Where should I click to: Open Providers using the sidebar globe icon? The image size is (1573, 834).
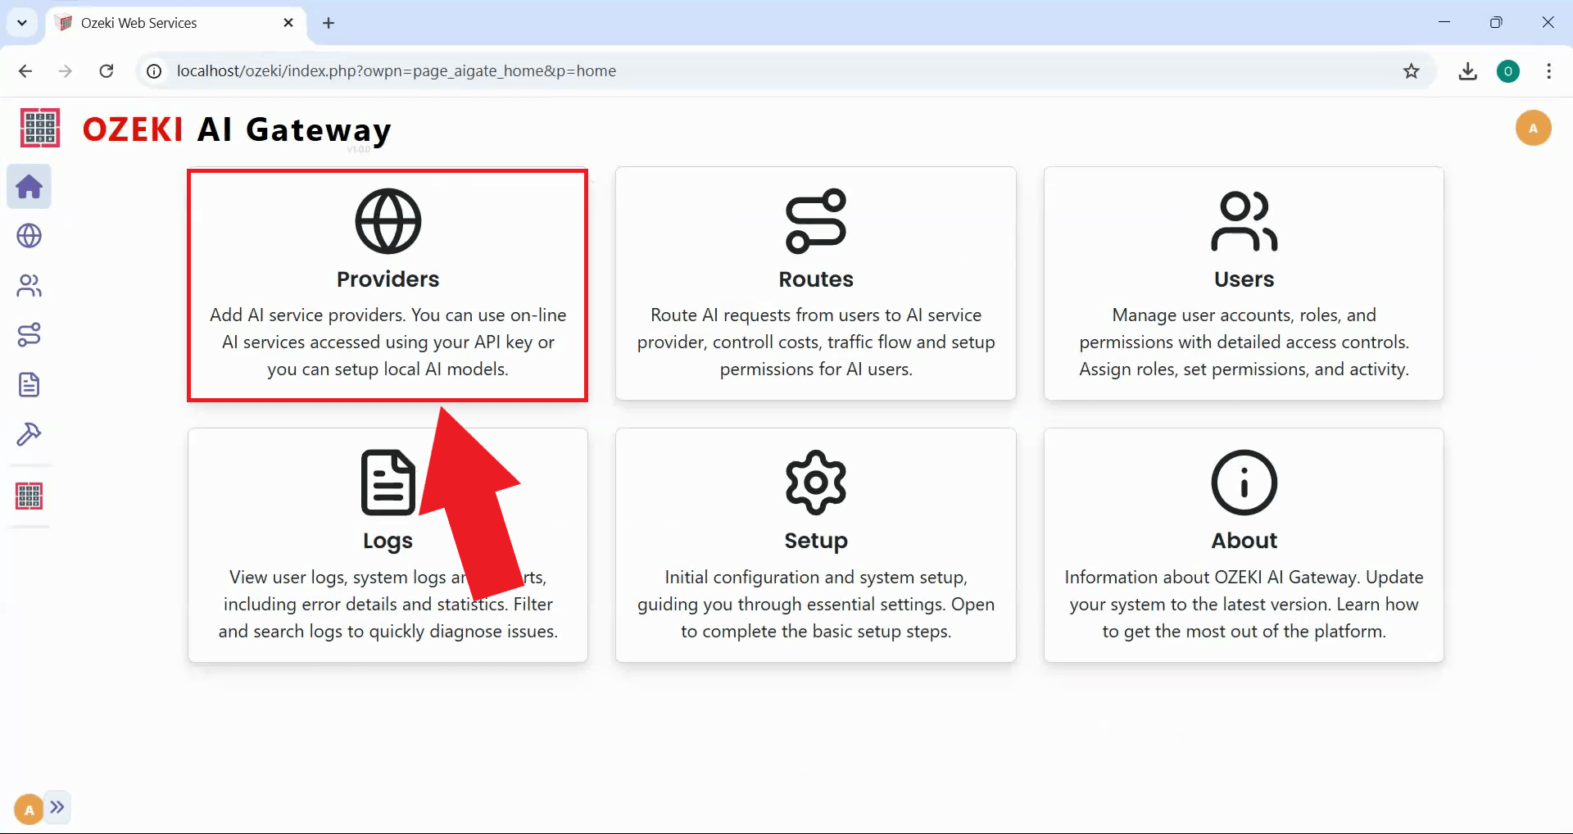coord(29,235)
